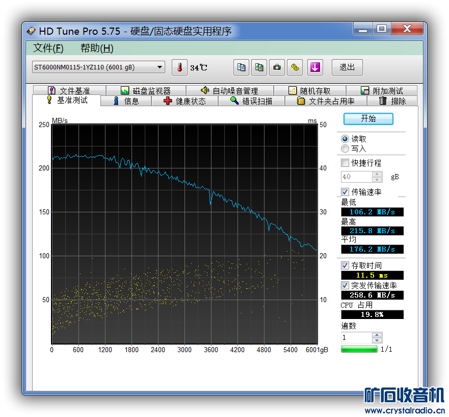Enable the 快捷行程 short stroke checkbox
449x417 pixels.
tap(345, 163)
